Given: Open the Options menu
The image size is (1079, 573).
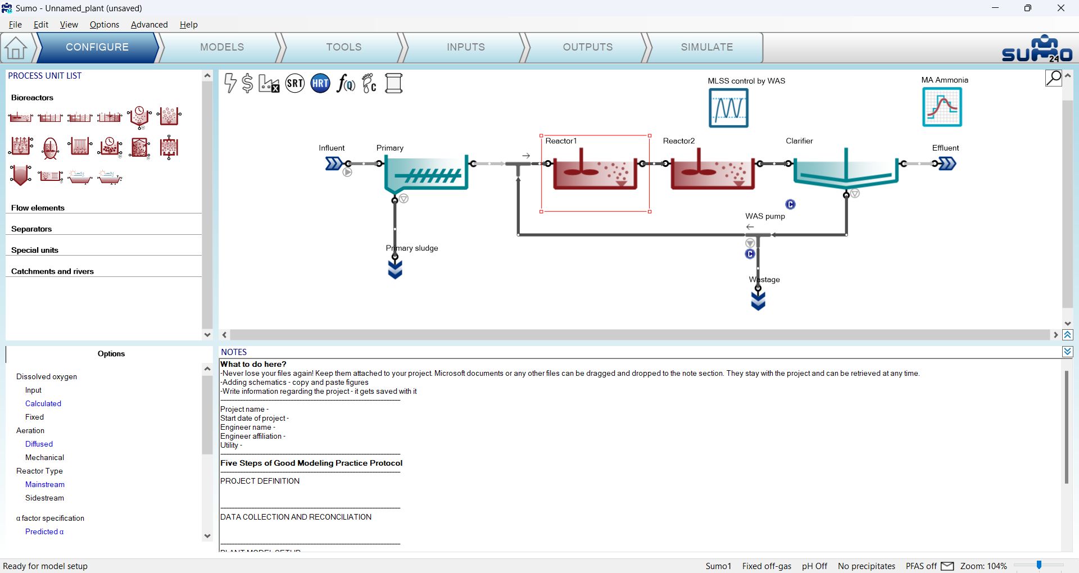Looking at the screenshot, I should 105,25.
